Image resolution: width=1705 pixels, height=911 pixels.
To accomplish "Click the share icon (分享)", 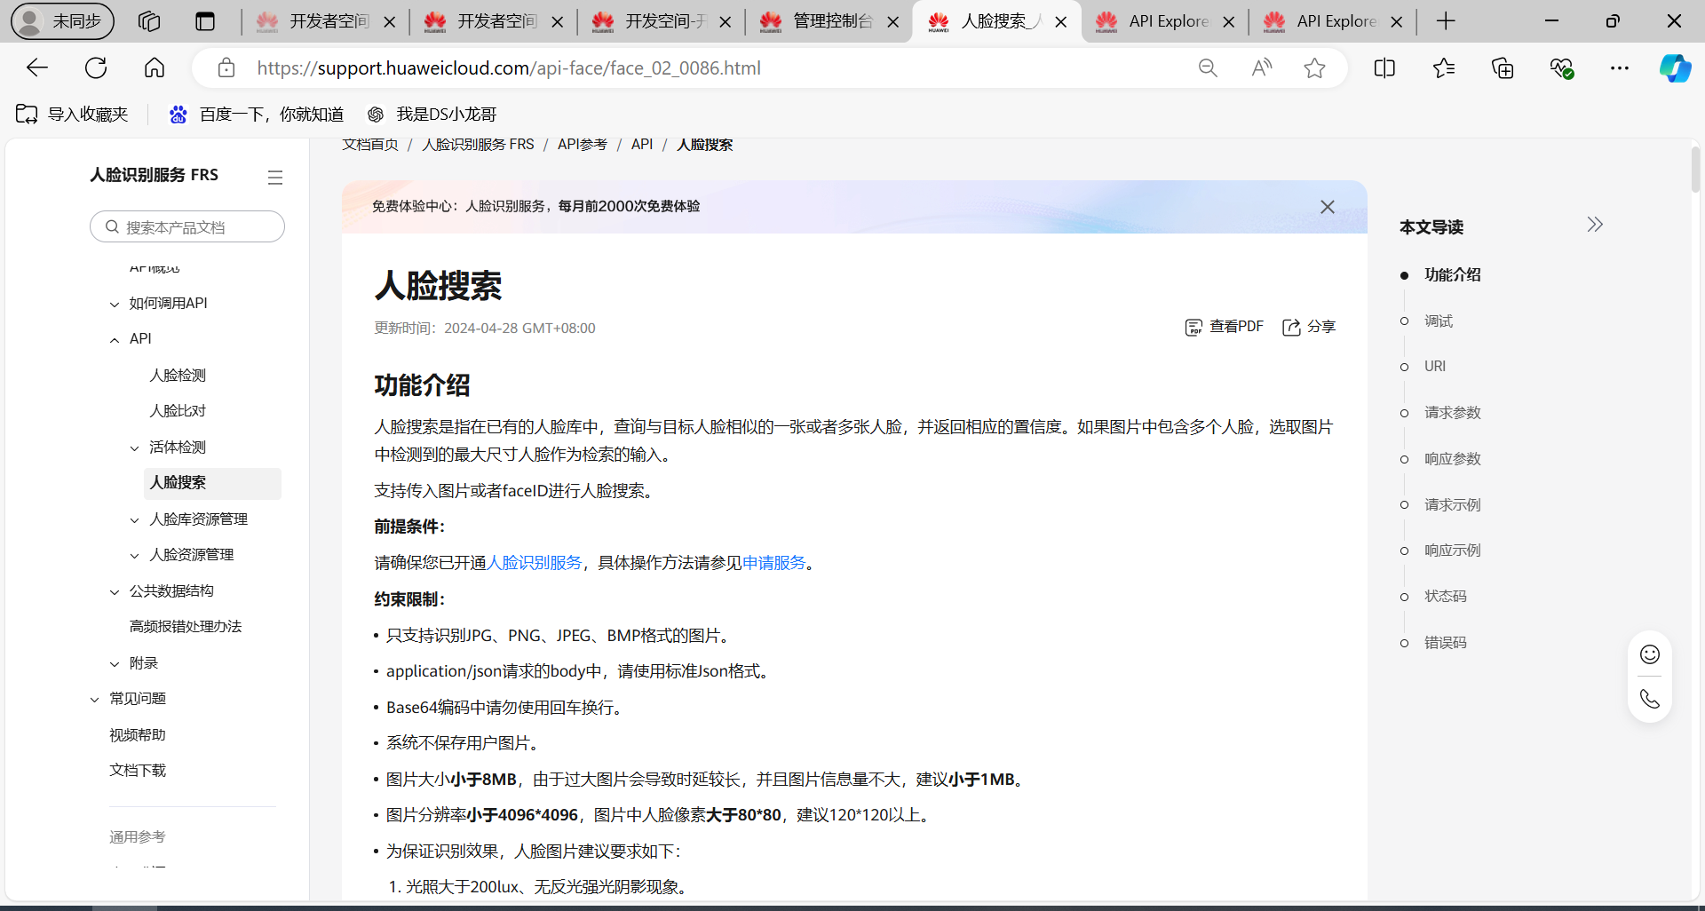I will (1291, 328).
